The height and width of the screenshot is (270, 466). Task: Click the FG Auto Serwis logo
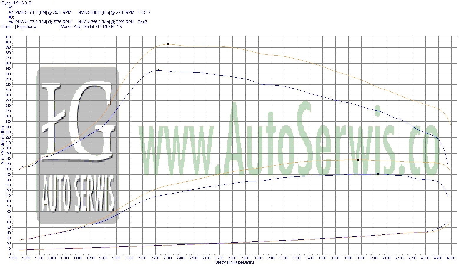point(78,145)
